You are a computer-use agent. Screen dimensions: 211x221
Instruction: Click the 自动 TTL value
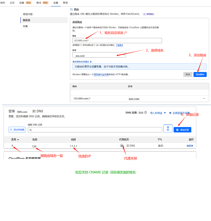coord(160,146)
